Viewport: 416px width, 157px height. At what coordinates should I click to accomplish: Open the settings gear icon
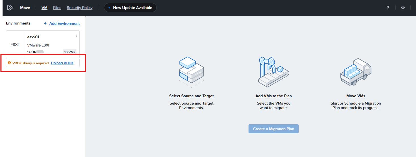tap(403, 8)
